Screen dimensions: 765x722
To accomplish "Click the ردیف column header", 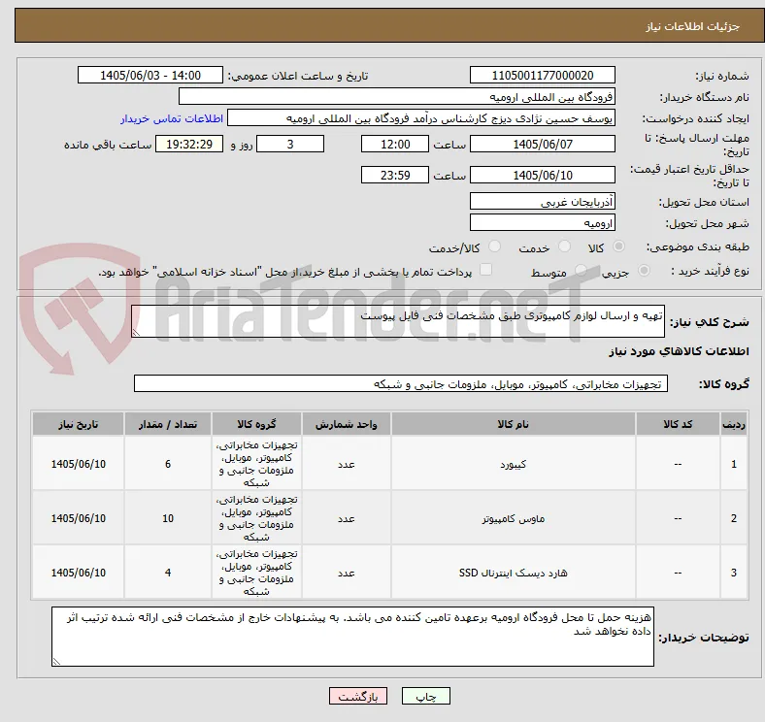I will tap(734, 424).
